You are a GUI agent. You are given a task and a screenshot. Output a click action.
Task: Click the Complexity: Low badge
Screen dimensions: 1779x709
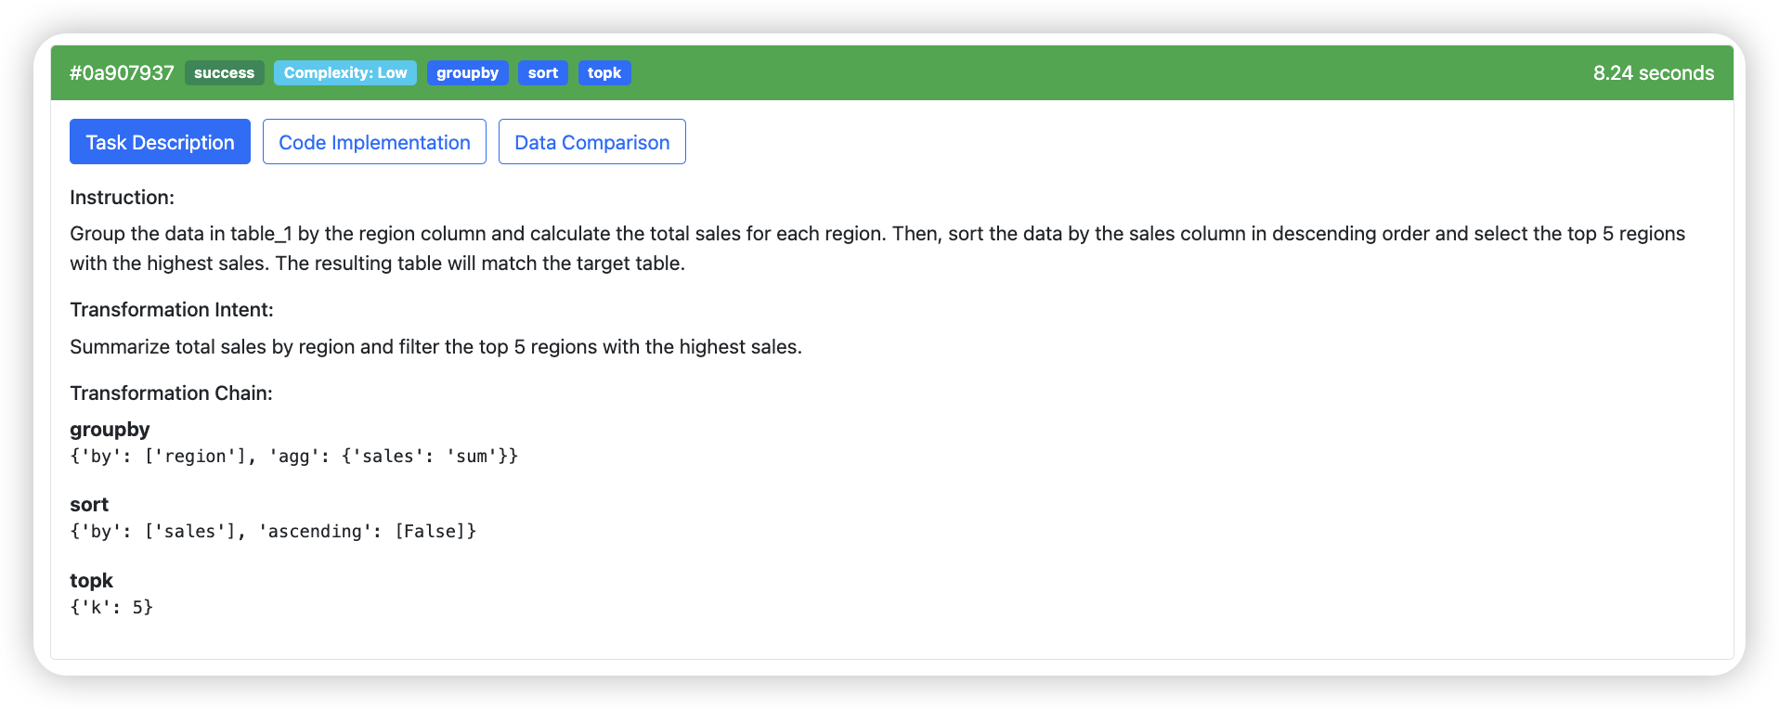tap(344, 73)
